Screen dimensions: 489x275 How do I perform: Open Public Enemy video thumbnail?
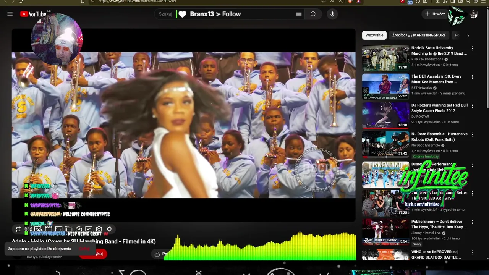coord(385,232)
